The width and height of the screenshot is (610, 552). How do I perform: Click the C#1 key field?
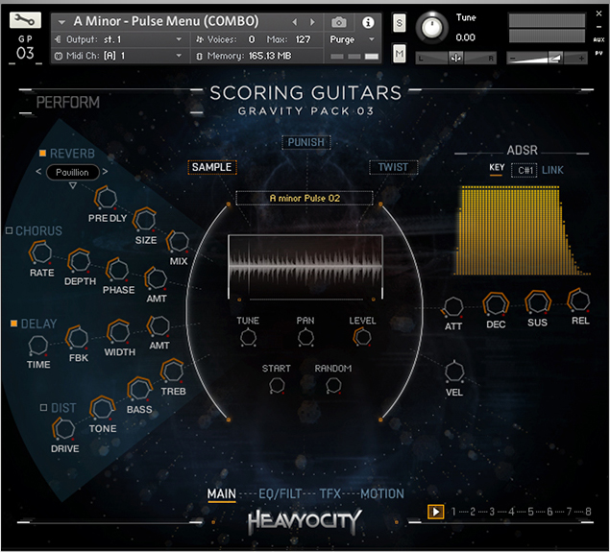coord(525,170)
